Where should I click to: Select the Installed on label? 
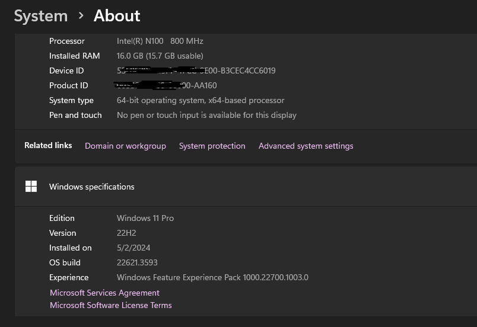tap(70, 248)
